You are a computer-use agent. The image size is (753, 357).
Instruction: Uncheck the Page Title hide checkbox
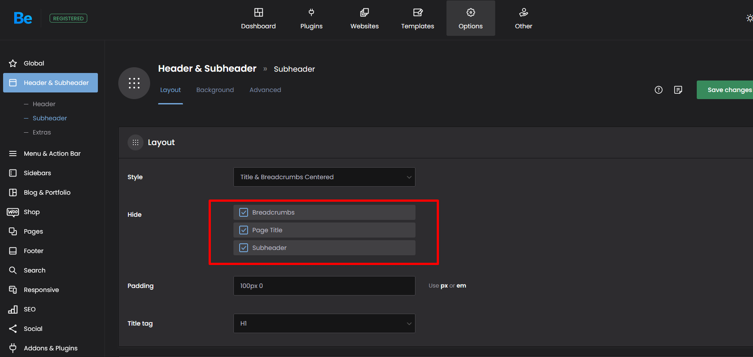[244, 230]
